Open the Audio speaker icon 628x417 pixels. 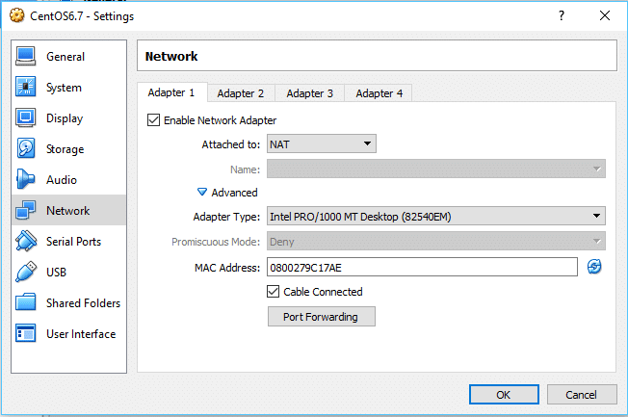27,180
